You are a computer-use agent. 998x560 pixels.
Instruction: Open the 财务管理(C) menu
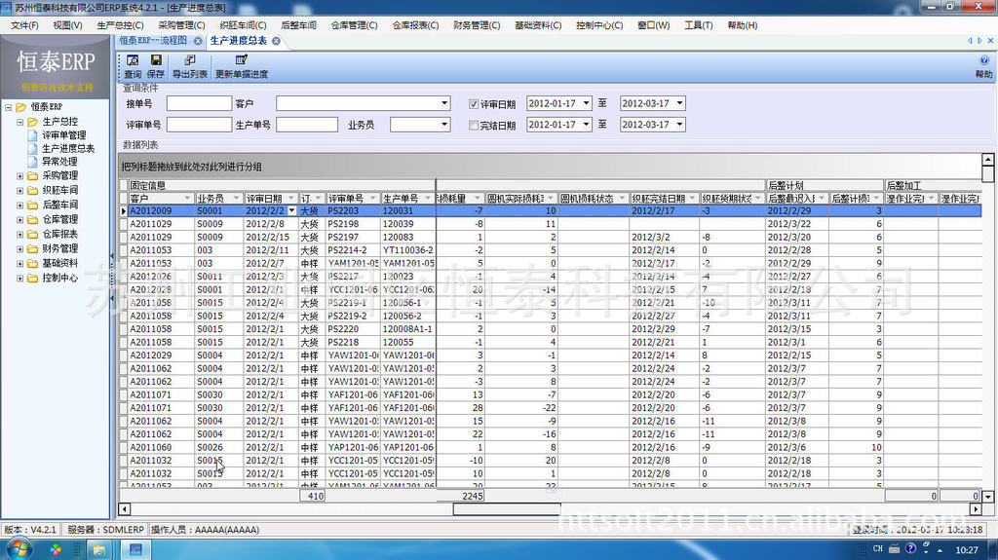(x=477, y=25)
